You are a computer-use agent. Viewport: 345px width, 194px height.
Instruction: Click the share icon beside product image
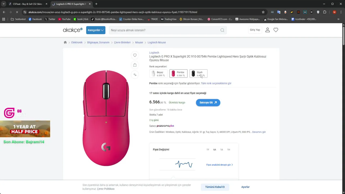pyautogui.click(x=135, y=65)
